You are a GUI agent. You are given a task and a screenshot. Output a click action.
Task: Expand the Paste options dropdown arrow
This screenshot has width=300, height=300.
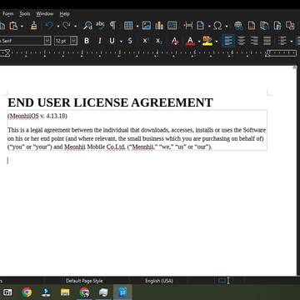pyautogui.click(x=22, y=26)
